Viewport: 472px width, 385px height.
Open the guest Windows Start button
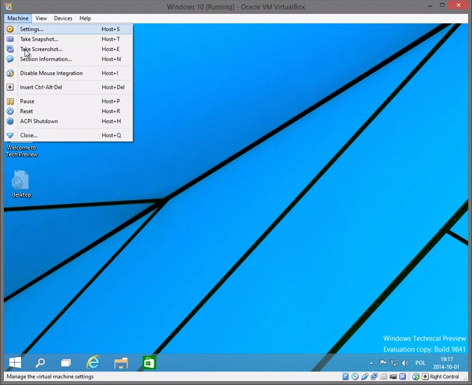coord(15,363)
